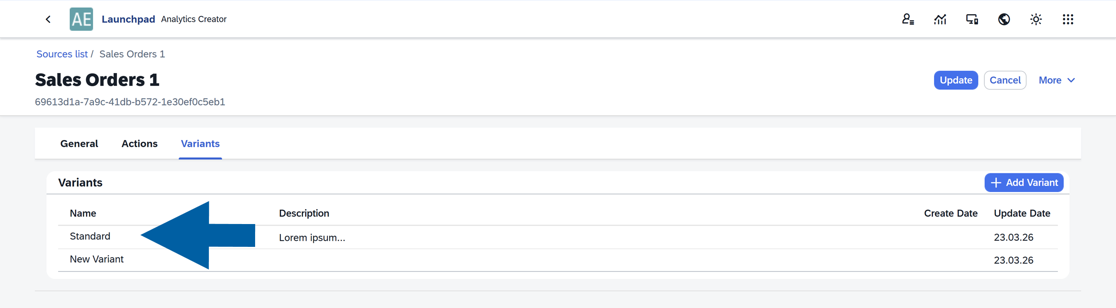This screenshot has width=1116, height=308.
Task: Expand the More dropdown menu
Action: click(1057, 80)
